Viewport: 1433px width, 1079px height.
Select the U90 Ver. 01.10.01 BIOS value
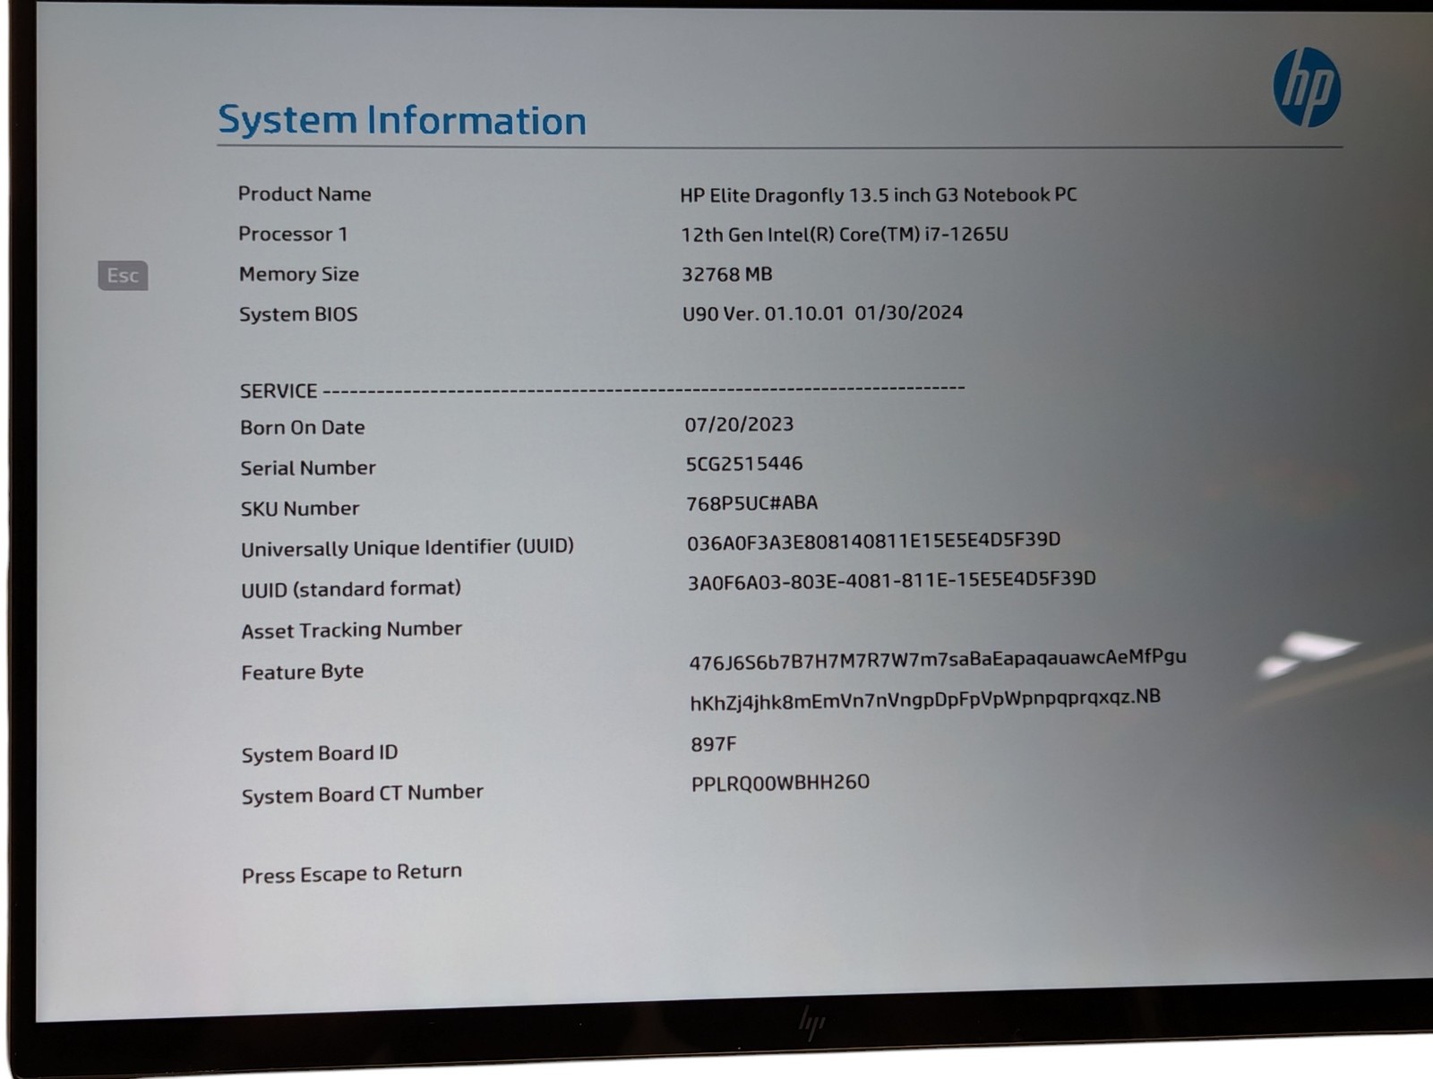click(x=823, y=313)
